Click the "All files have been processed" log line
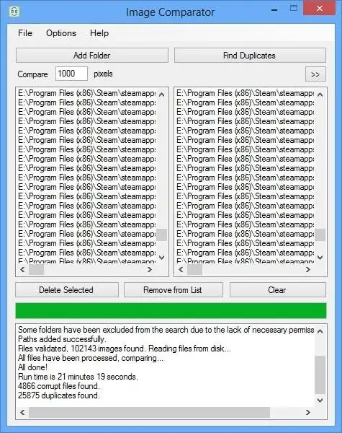This screenshot has height=433, width=342. (91, 358)
